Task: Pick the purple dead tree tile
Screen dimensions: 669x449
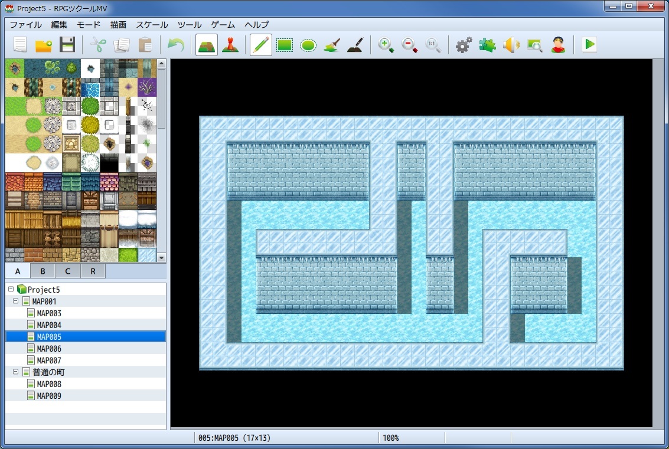Action: pos(147,87)
